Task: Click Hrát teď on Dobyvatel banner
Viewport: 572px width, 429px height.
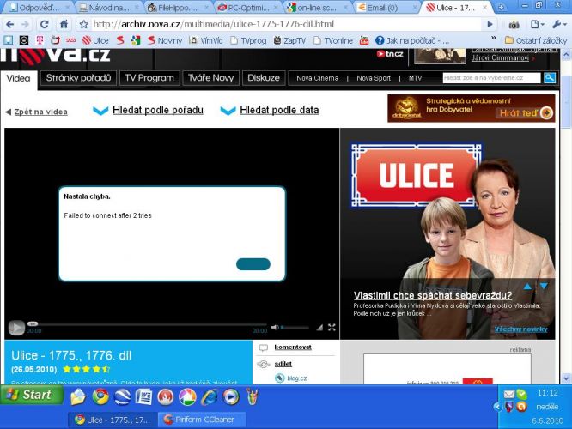Action: pos(524,113)
